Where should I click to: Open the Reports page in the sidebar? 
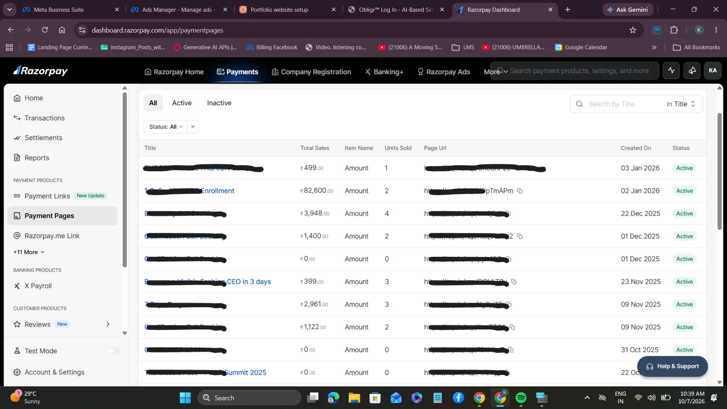coord(37,158)
